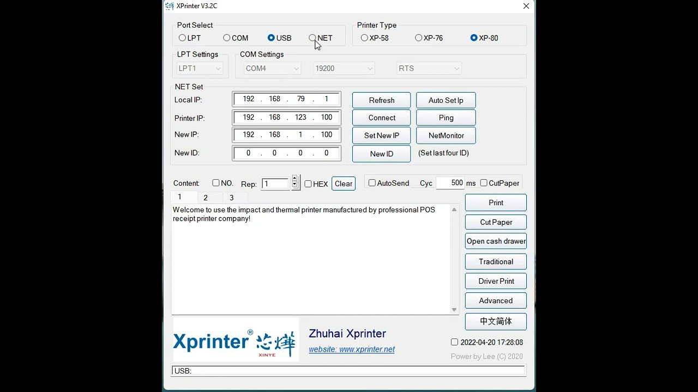The image size is (698, 392).
Task: Open the Advanced settings
Action: (x=496, y=301)
